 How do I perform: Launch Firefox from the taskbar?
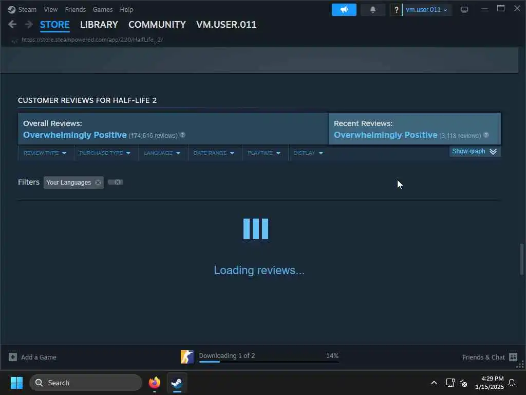coord(154,383)
